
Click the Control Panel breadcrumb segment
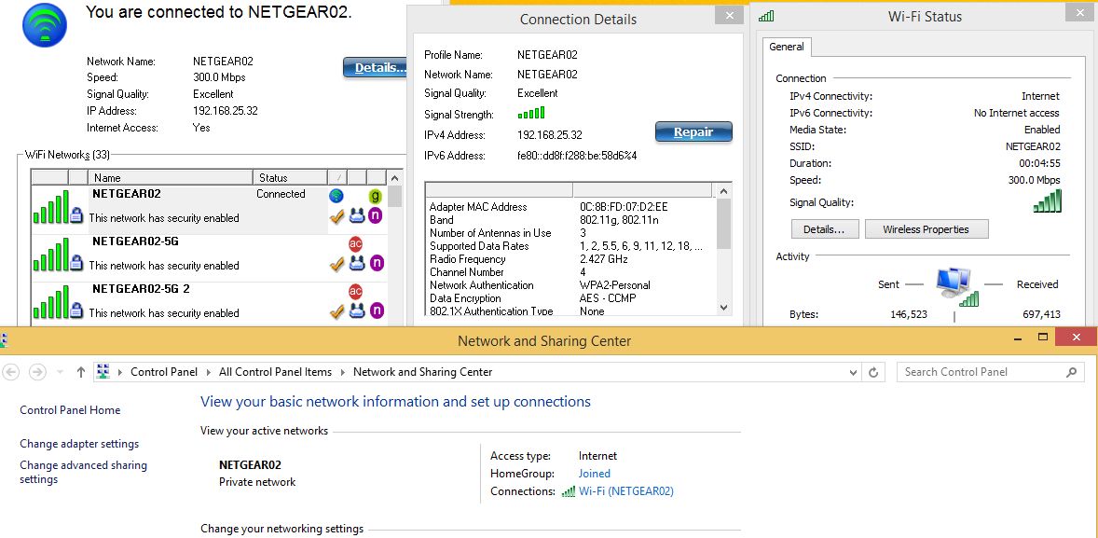pos(164,372)
